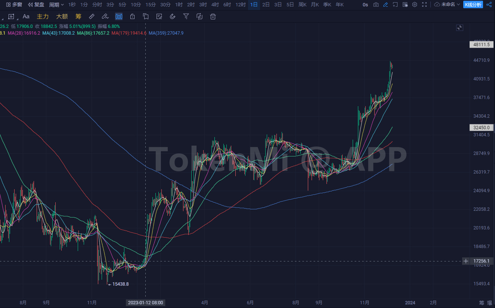Select the ruler measurement tool

click(x=92, y=16)
